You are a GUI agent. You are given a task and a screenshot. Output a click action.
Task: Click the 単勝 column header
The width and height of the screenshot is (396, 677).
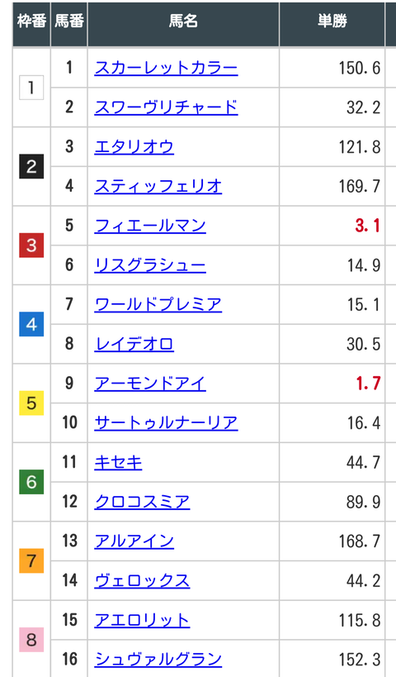[x=332, y=21]
